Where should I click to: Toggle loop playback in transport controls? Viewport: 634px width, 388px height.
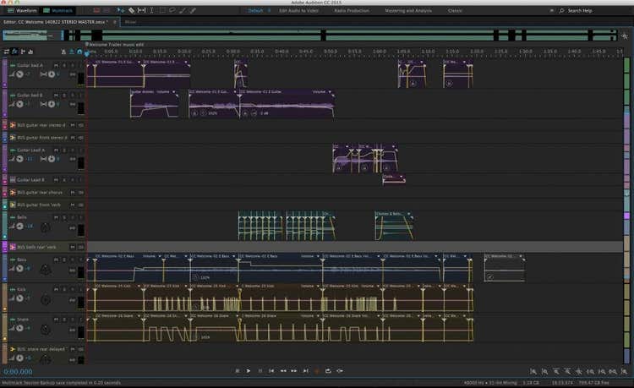point(327,370)
